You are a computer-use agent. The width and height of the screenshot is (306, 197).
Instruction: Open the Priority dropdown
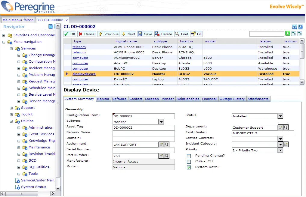point(280,150)
